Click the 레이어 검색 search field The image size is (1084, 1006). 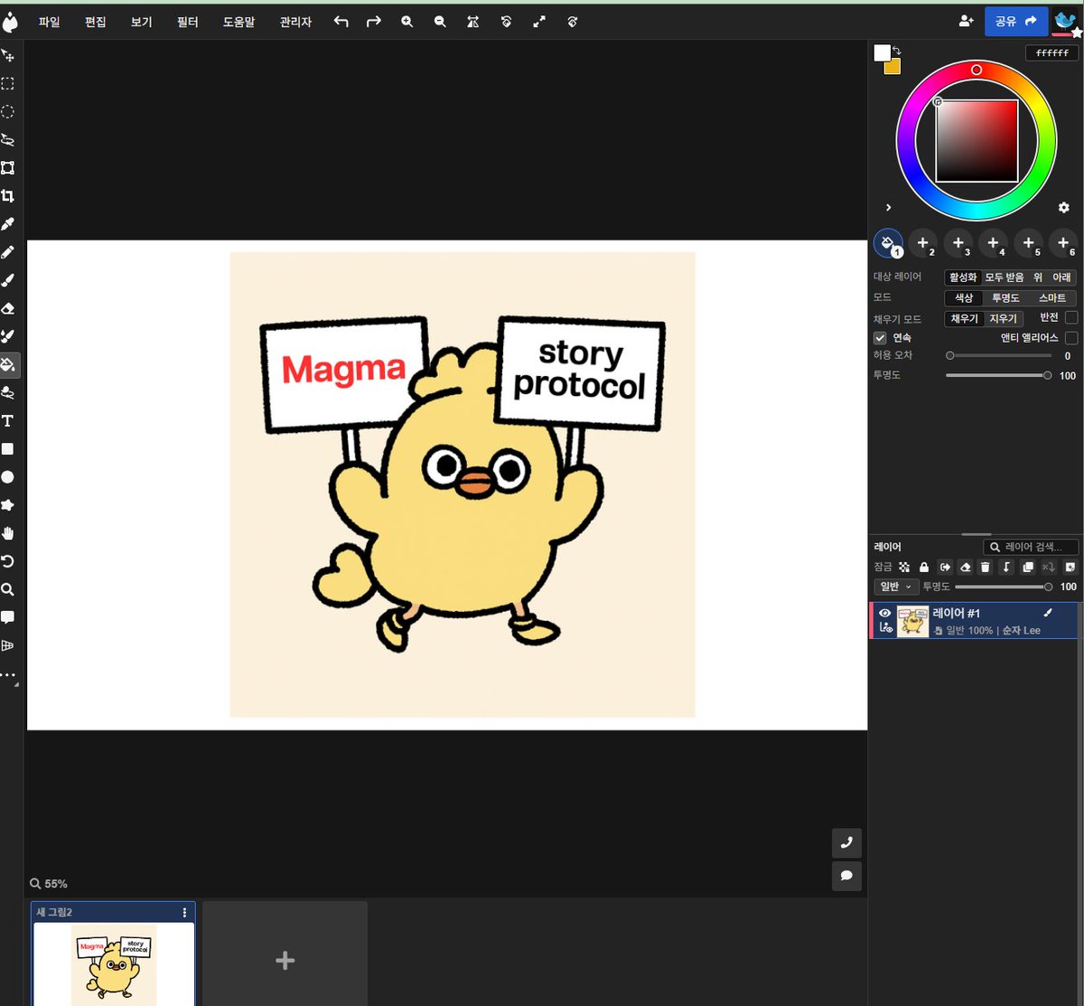[1031, 547]
